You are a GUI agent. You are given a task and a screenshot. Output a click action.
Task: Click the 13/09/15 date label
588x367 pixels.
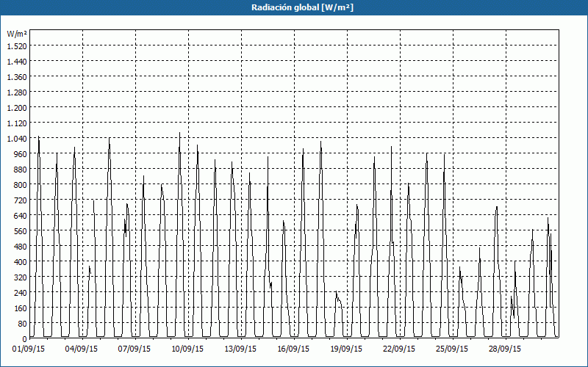pos(240,349)
